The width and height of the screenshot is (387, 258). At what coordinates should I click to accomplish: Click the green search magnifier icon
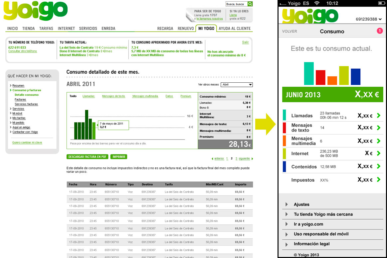pyautogui.click(x=250, y=4)
